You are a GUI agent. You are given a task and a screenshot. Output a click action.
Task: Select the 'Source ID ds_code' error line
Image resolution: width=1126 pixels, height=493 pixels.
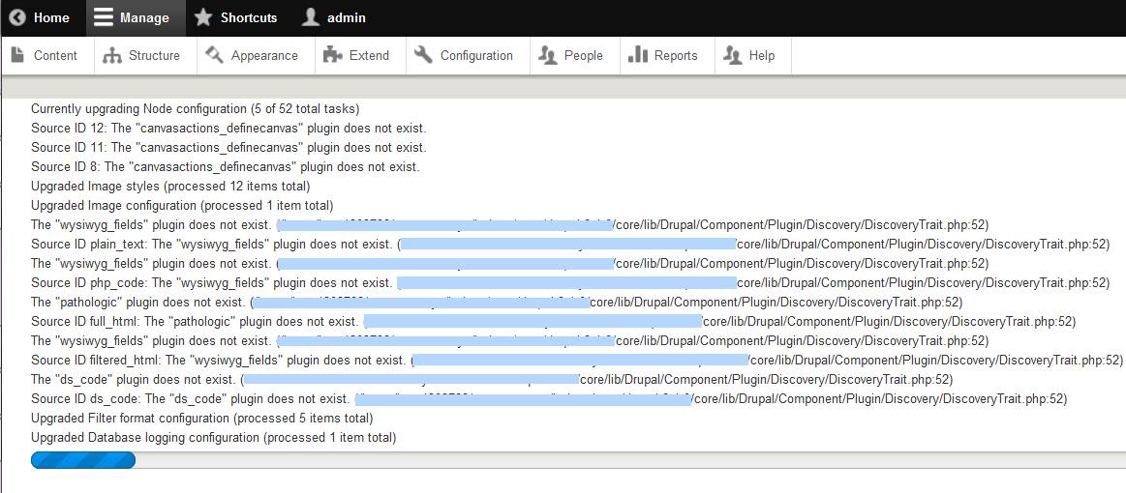[549, 397]
